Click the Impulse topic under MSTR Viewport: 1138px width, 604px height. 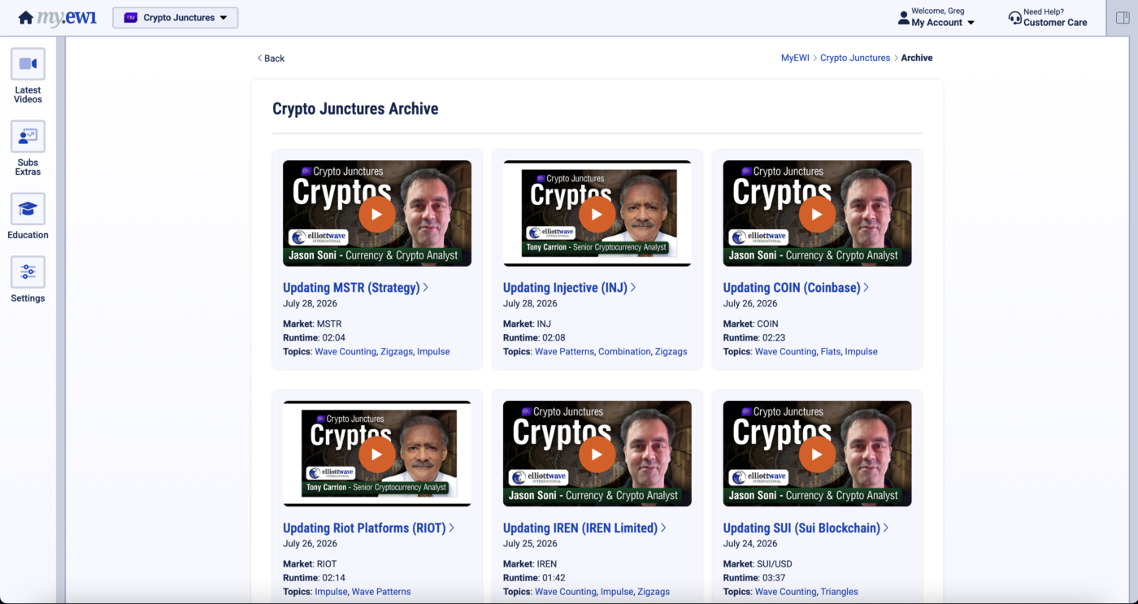[x=433, y=352]
